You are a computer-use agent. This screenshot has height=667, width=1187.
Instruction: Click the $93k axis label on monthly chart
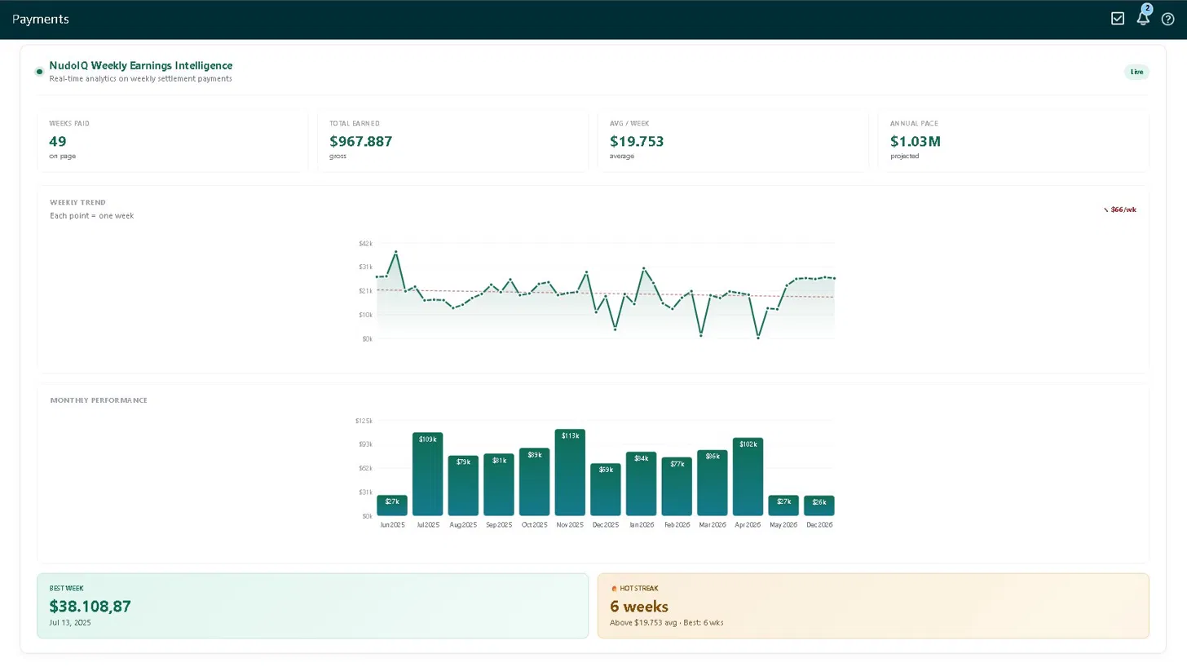tap(365, 444)
